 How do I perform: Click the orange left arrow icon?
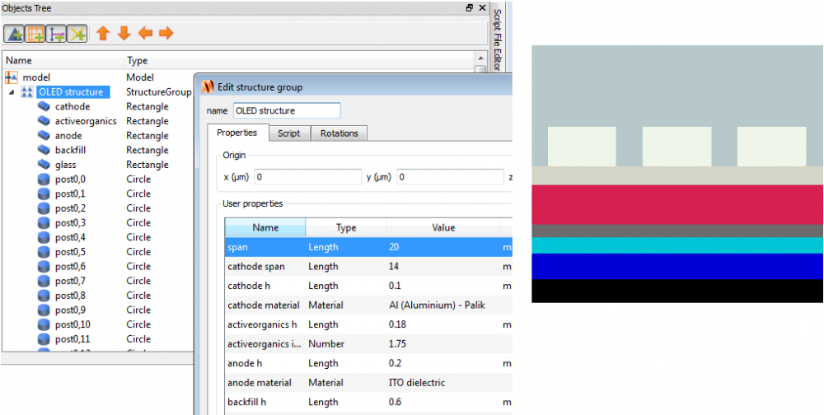145,34
